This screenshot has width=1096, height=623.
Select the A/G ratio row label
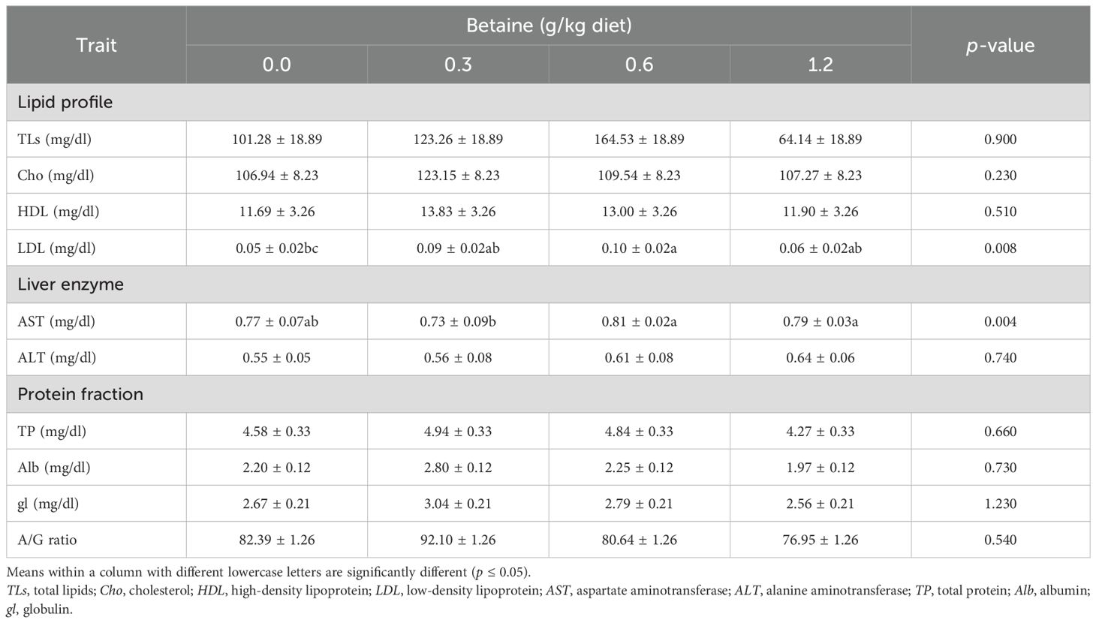47,540
